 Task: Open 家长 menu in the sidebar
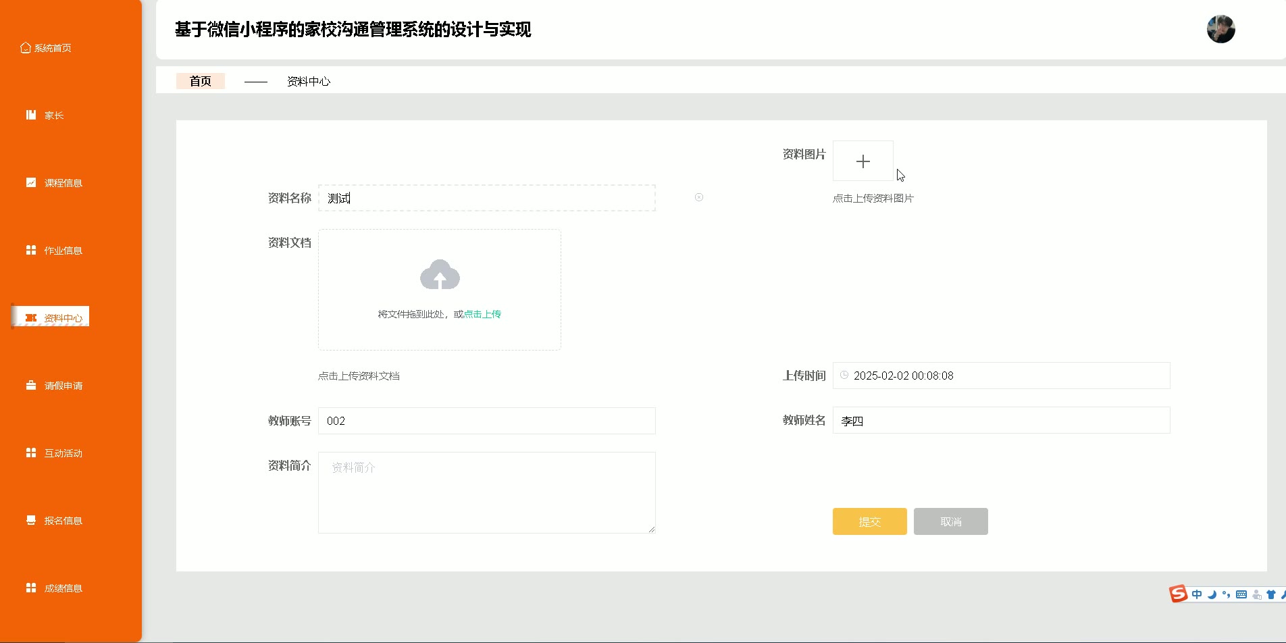pos(46,115)
